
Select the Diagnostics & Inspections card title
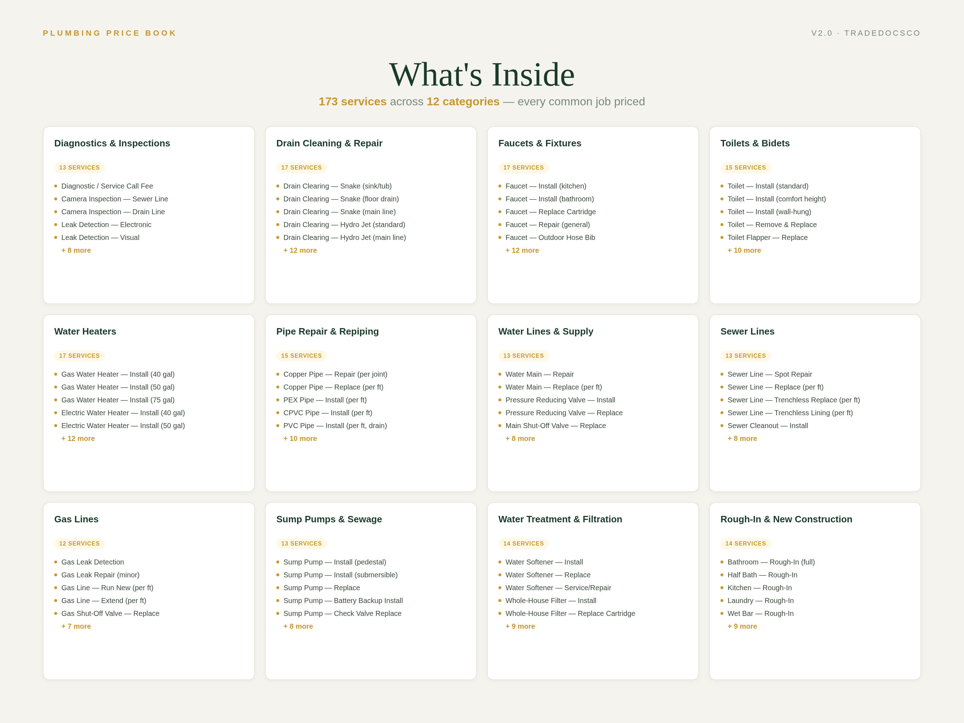coord(112,144)
